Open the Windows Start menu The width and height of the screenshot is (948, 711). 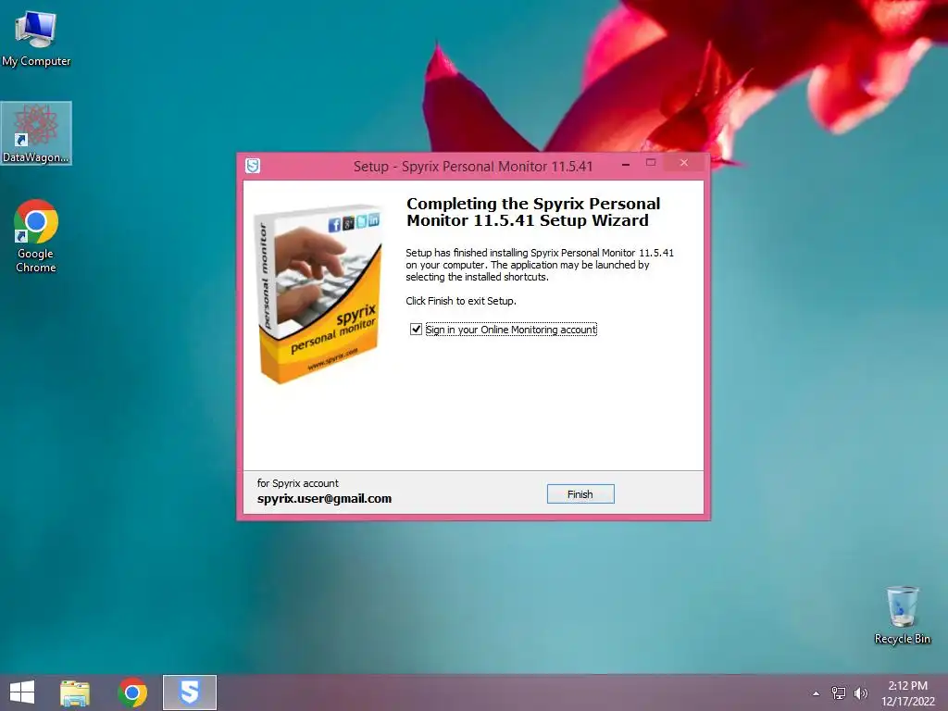[22, 692]
